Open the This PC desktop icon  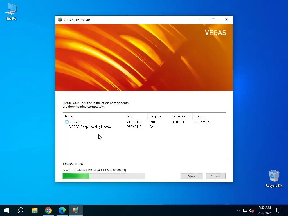[x=11, y=11]
